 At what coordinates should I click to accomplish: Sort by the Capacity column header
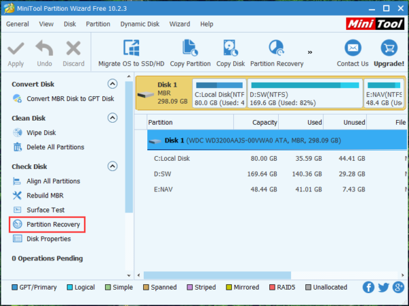(x=256, y=122)
